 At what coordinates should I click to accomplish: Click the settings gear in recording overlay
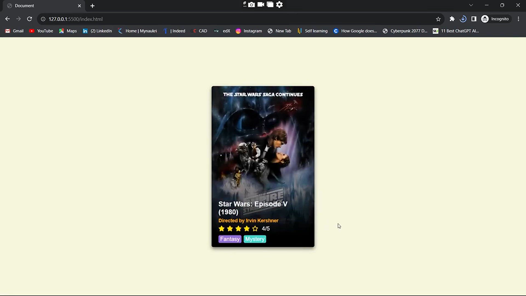point(279,5)
